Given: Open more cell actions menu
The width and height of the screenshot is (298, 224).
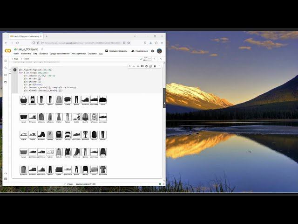Looking at the screenshot, I should pyautogui.click(x=159, y=66).
